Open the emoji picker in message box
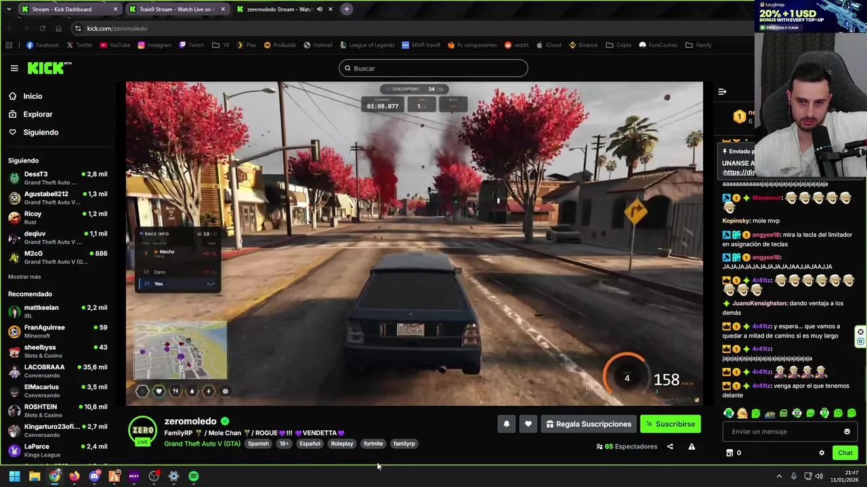Screen dimensions: 867x487 coord(847,432)
